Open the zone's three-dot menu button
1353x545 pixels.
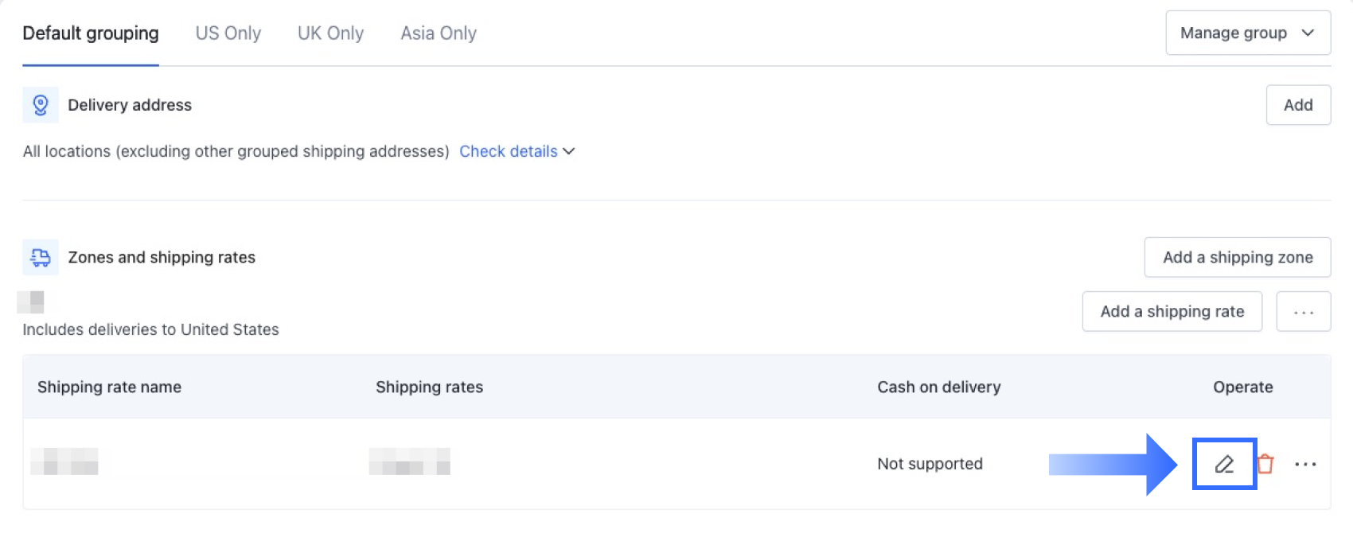pyautogui.click(x=1303, y=312)
